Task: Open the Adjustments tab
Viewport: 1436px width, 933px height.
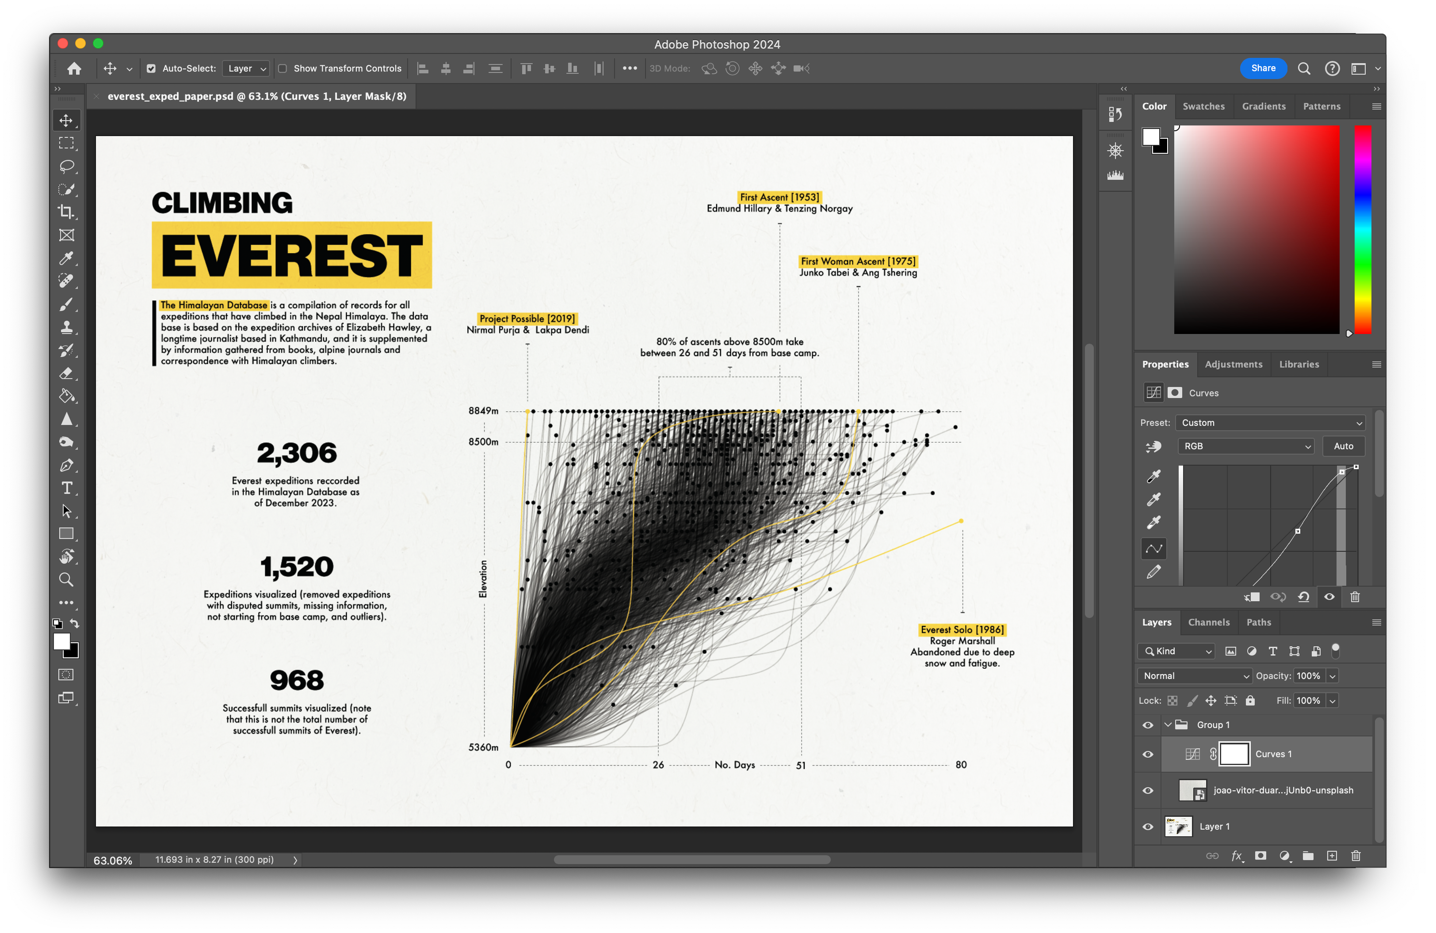Action: tap(1233, 364)
